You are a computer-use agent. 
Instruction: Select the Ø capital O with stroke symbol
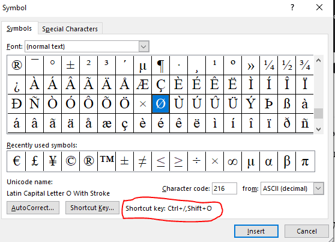161,104
